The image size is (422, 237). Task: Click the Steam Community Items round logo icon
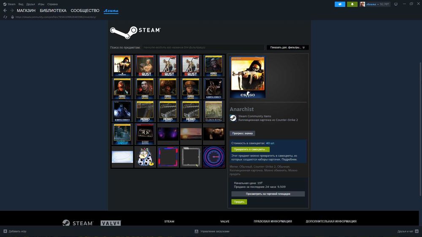(x=233, y=118)
